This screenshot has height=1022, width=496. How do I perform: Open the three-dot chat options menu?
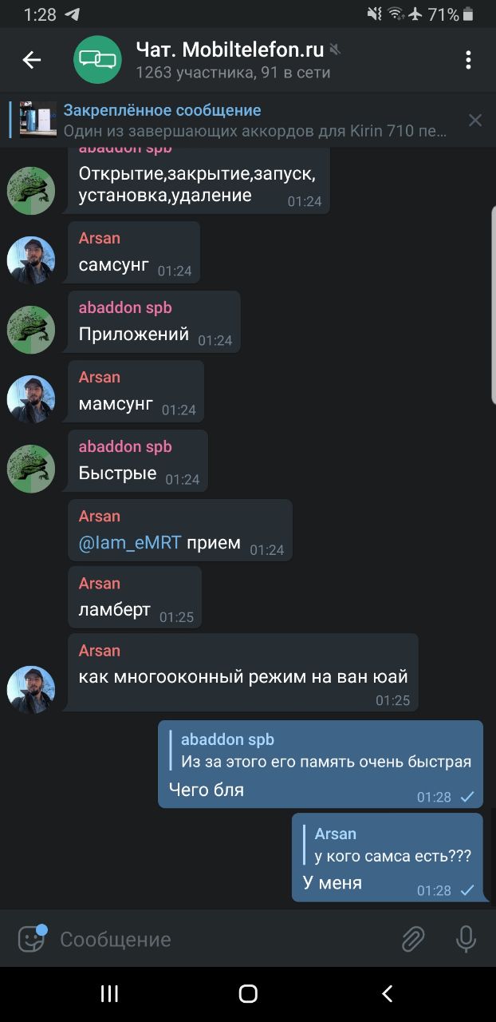pyautogui.click(x=468, y=60)
